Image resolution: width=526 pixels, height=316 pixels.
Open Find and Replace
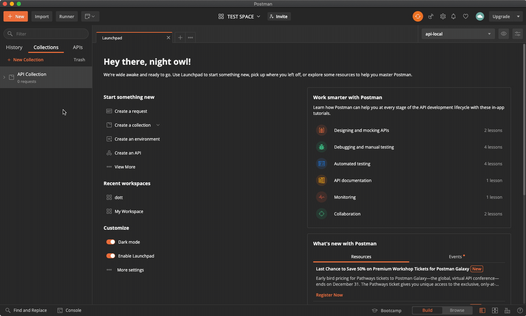click(x=26, y=310)
